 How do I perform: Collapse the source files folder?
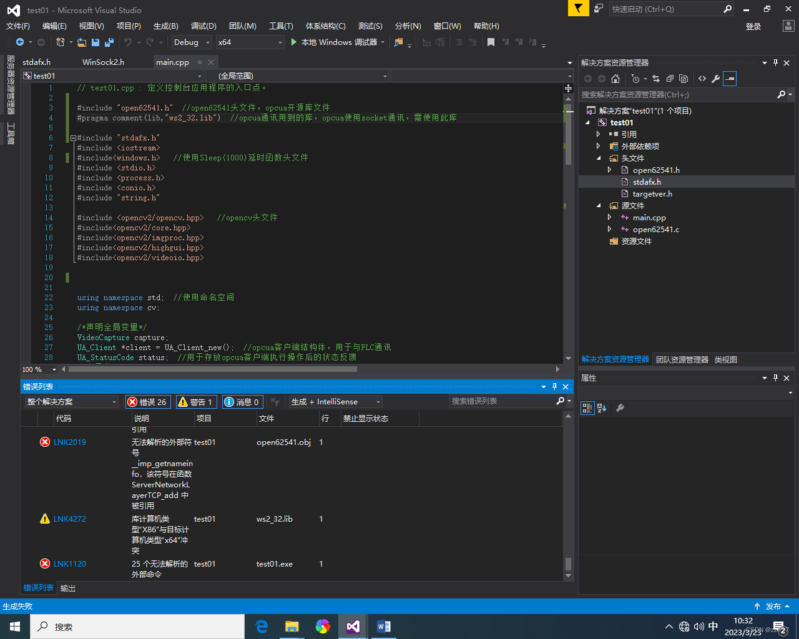tap(599, 205)
